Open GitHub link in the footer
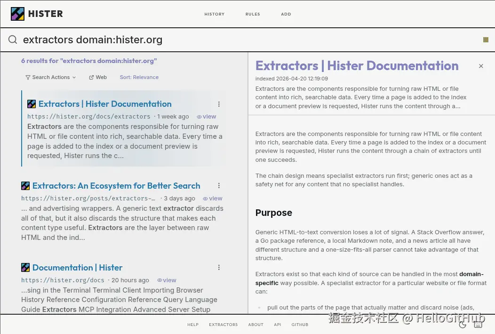Screen dimensions: 495x334 [x=300, y=325]
